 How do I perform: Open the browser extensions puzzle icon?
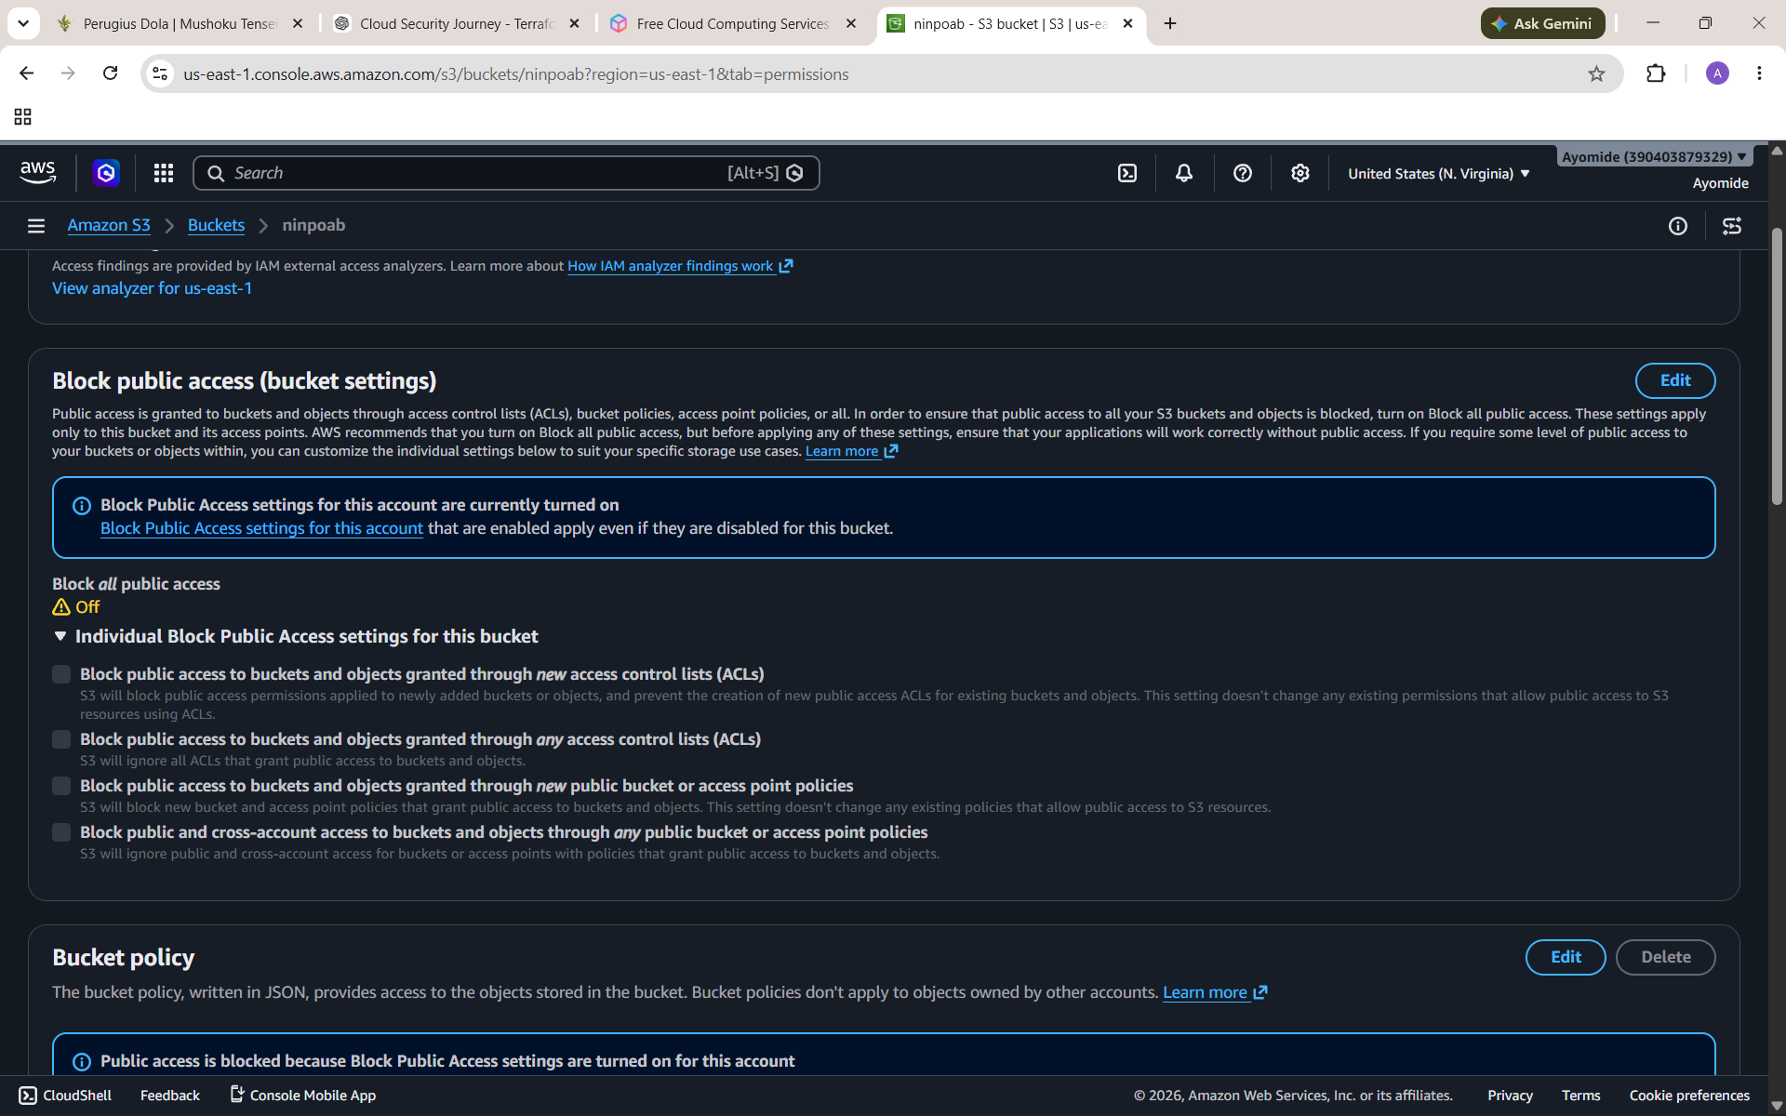[x=1656, y=73]
